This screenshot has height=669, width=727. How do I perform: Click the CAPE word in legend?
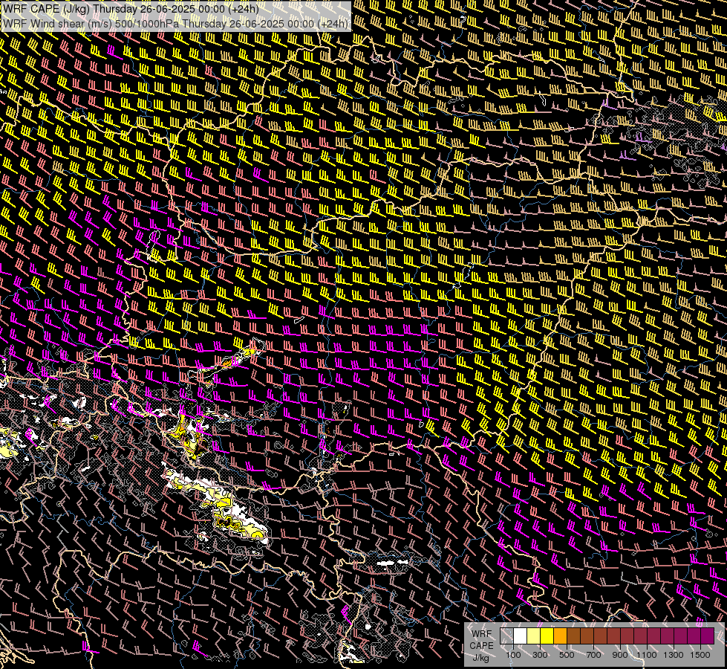pyautogui.click(x=481, y=646)
